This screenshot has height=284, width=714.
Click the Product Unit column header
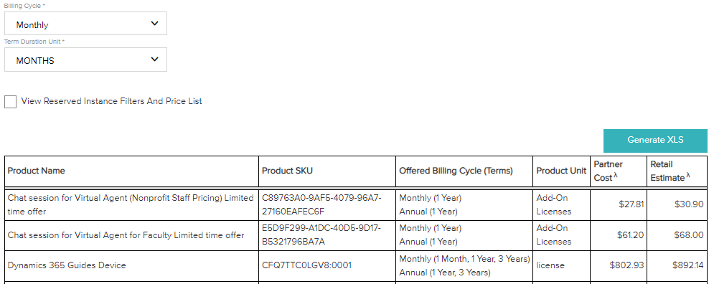pos(561,171)
